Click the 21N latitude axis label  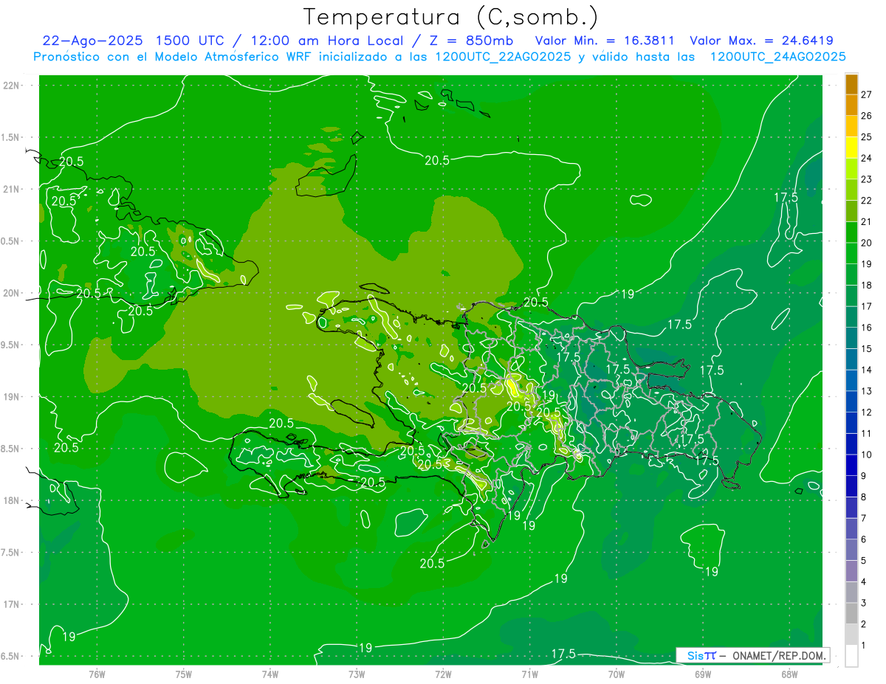pos(11,189)
